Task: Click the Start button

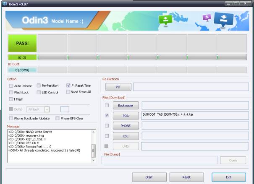Action: click(149, 177)
